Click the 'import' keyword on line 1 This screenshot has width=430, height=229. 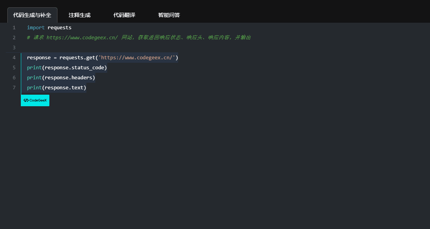pos(35,28)
